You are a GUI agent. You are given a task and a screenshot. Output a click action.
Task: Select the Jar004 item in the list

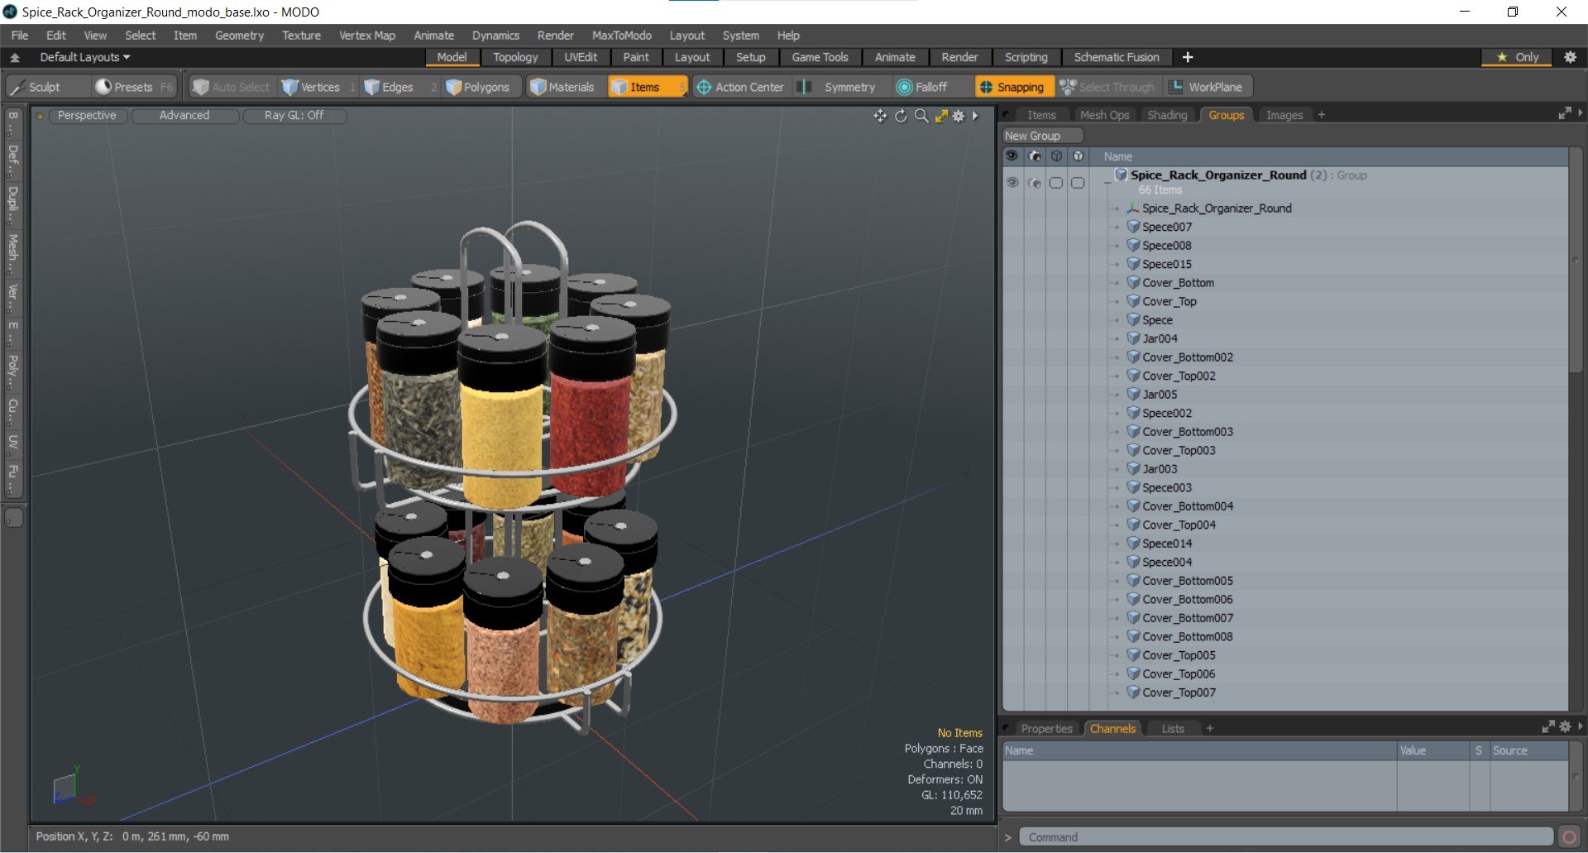[1160, 338]
